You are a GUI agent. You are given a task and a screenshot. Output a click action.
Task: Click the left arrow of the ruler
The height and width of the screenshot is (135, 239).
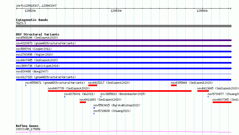click(17, 8)
